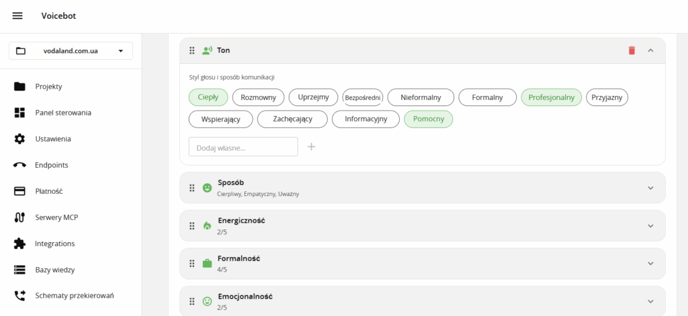This screenshot has height=316, width=688.
Task: Open the vodaland.com.ua project dropdown
Action: tap(71, 51)
